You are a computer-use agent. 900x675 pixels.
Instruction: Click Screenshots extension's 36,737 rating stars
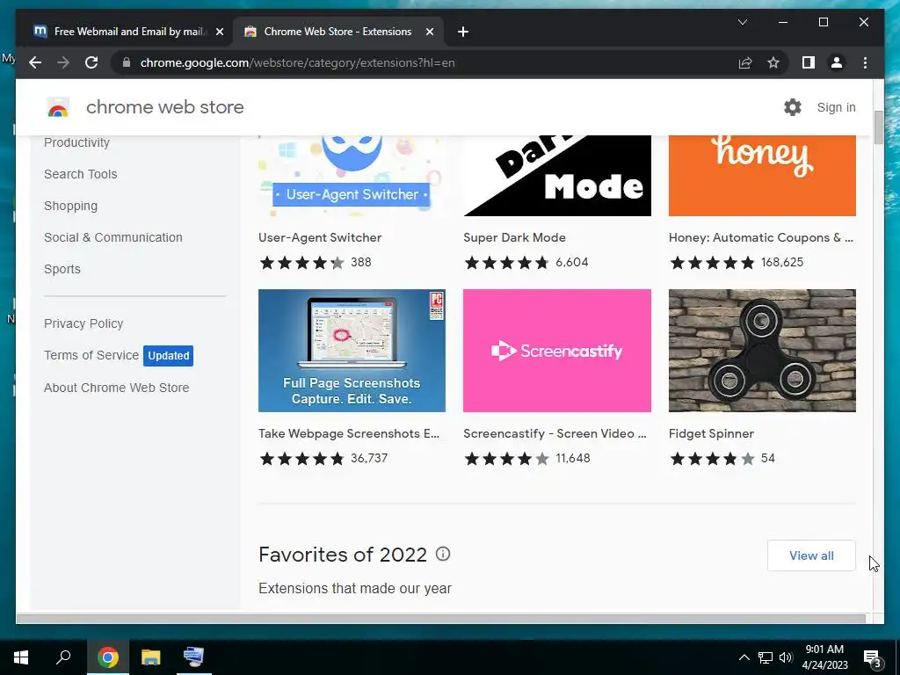click(x=302, y=458)
